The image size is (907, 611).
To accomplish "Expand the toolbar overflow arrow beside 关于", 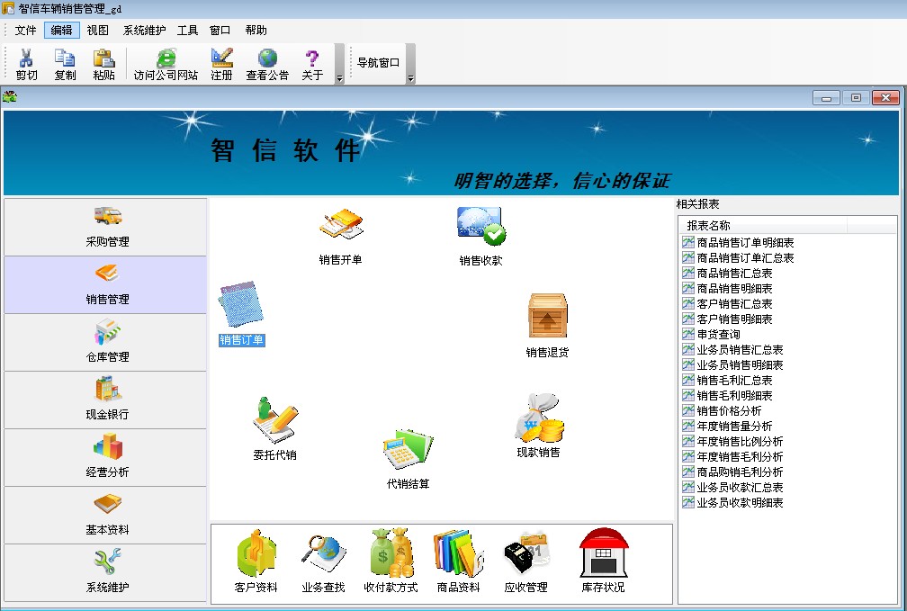I will [x=339, y=77].
